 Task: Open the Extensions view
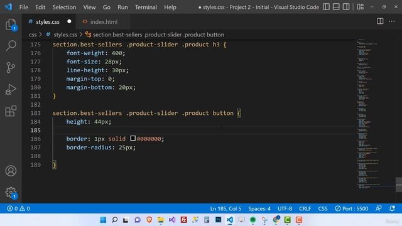point(11,111)
